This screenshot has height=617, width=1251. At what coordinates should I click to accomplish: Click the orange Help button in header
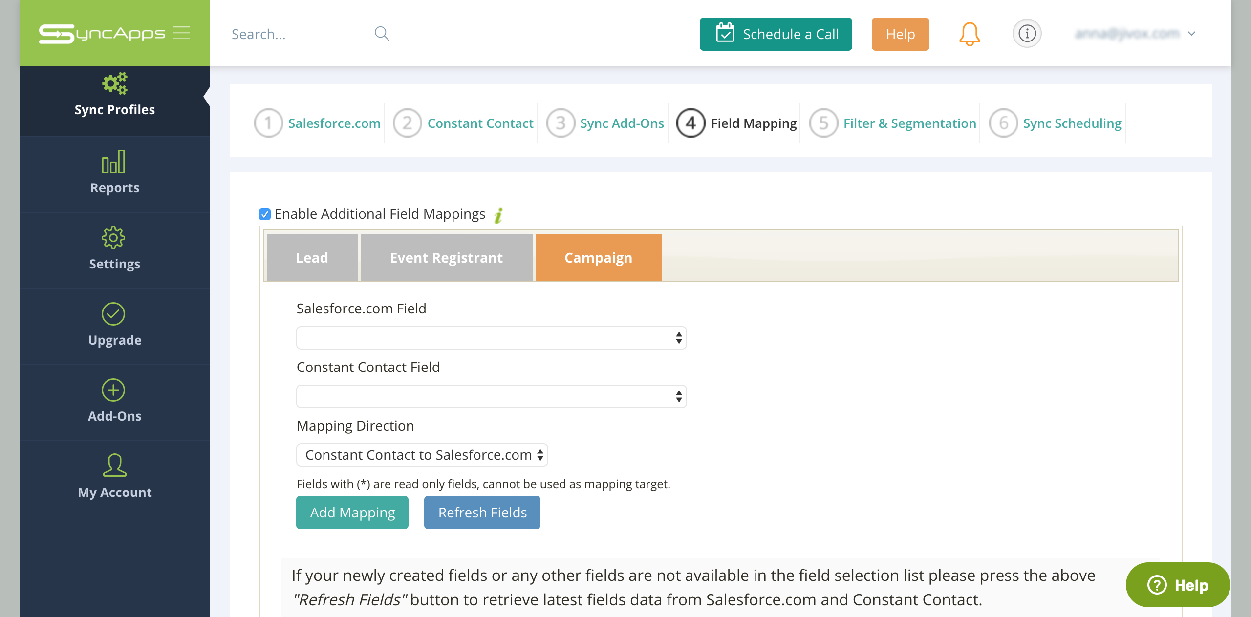(x=900, y=34)
